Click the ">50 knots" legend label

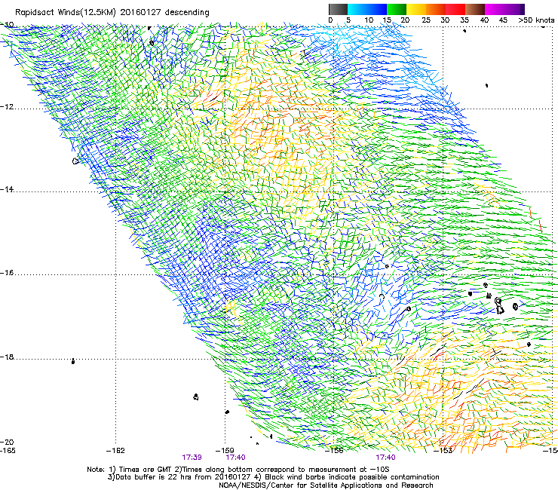(536, 20)
